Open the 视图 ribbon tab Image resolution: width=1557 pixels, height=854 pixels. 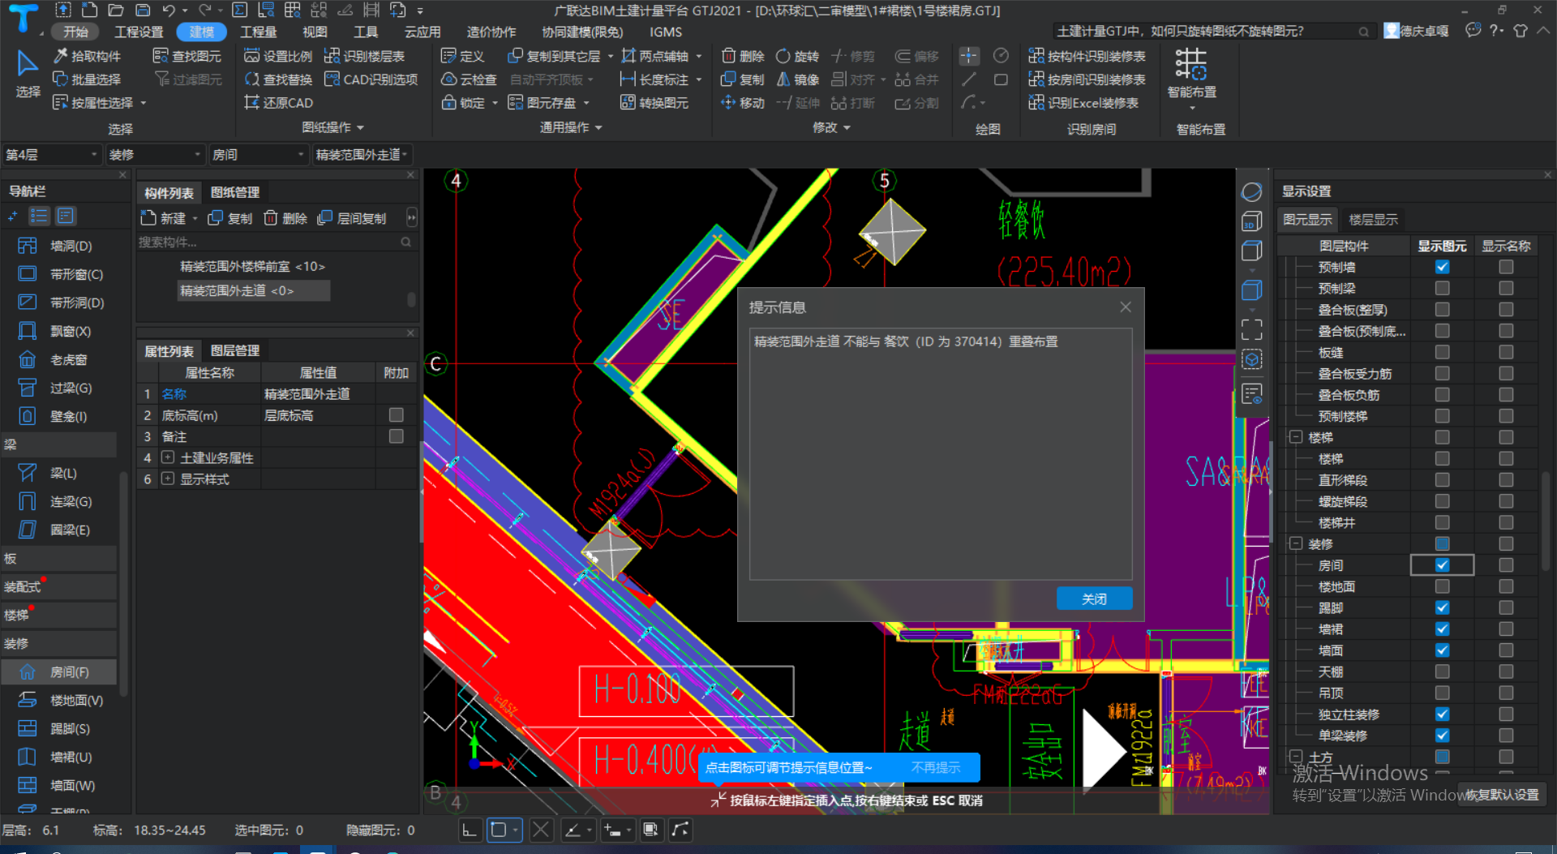click(x=315, y=32)
